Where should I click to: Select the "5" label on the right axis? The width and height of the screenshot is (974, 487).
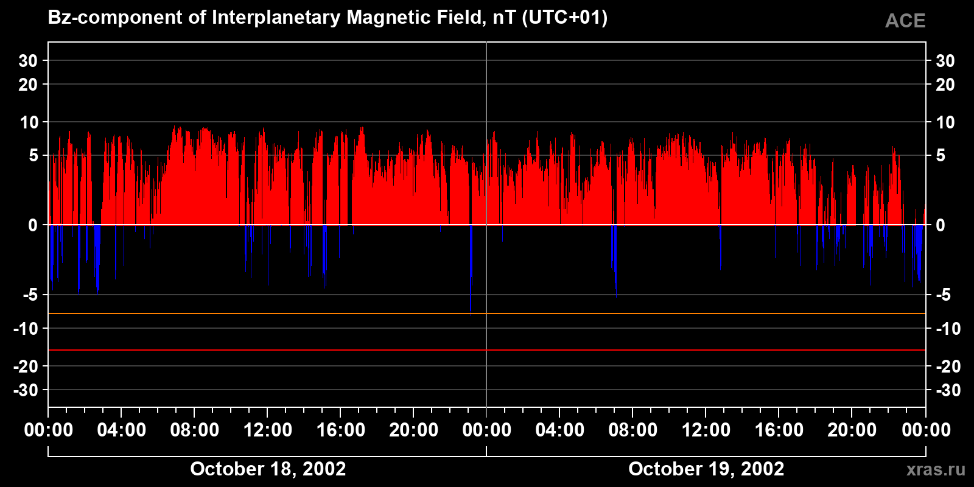coord(941,156)
